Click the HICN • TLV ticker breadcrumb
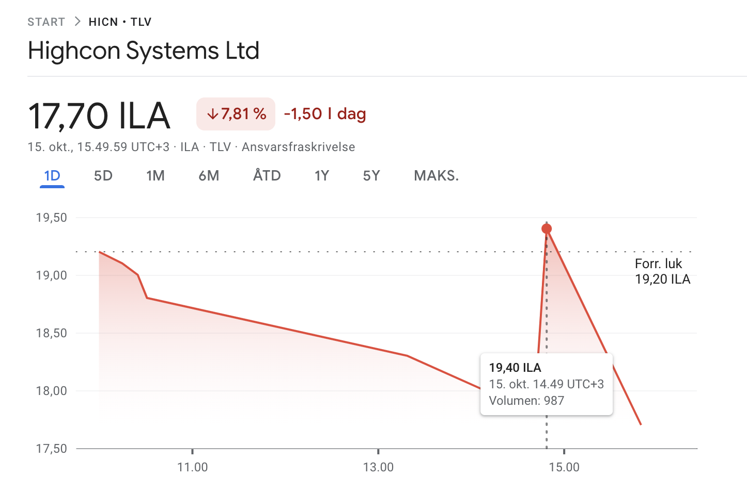This screenshot has width=747, height=493. 120,22
